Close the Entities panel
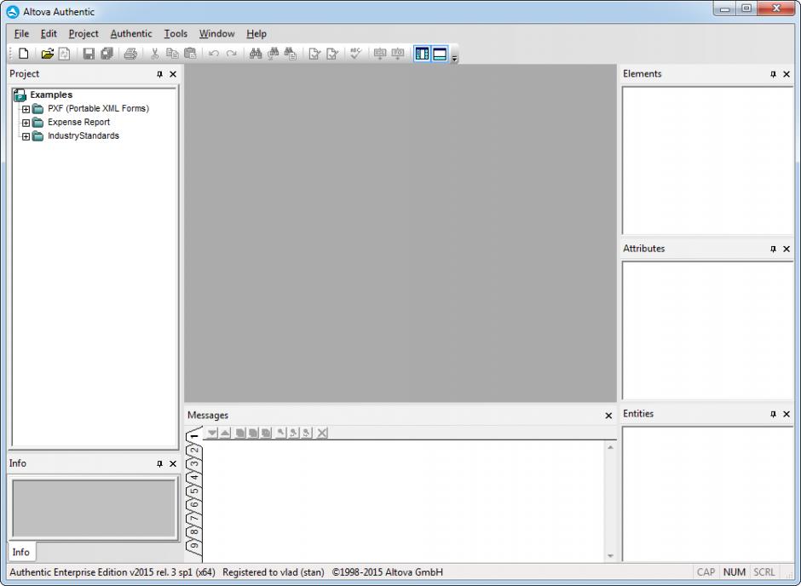The height and width of the screenshot is (586, 801). coord(787,415)
